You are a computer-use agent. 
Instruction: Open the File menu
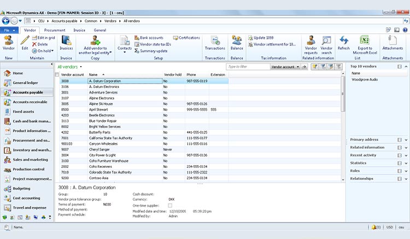[10, 31]
